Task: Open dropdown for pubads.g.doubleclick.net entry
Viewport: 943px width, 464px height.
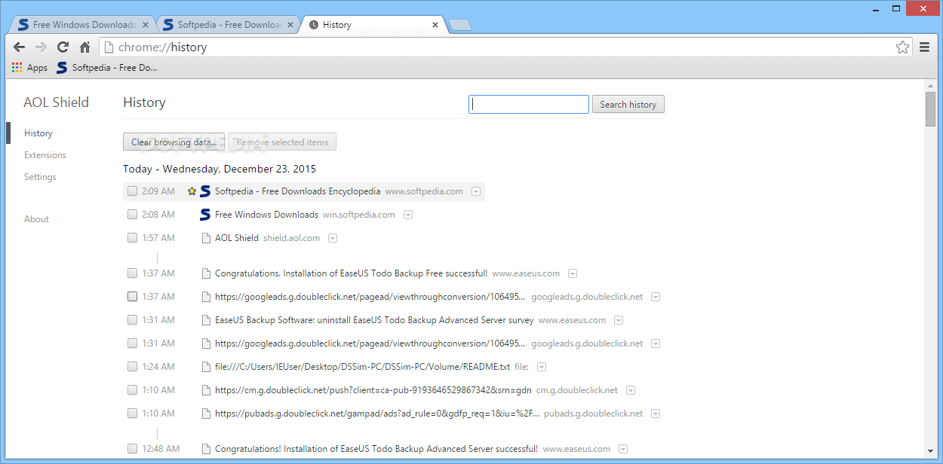Action: pos(656,414)
